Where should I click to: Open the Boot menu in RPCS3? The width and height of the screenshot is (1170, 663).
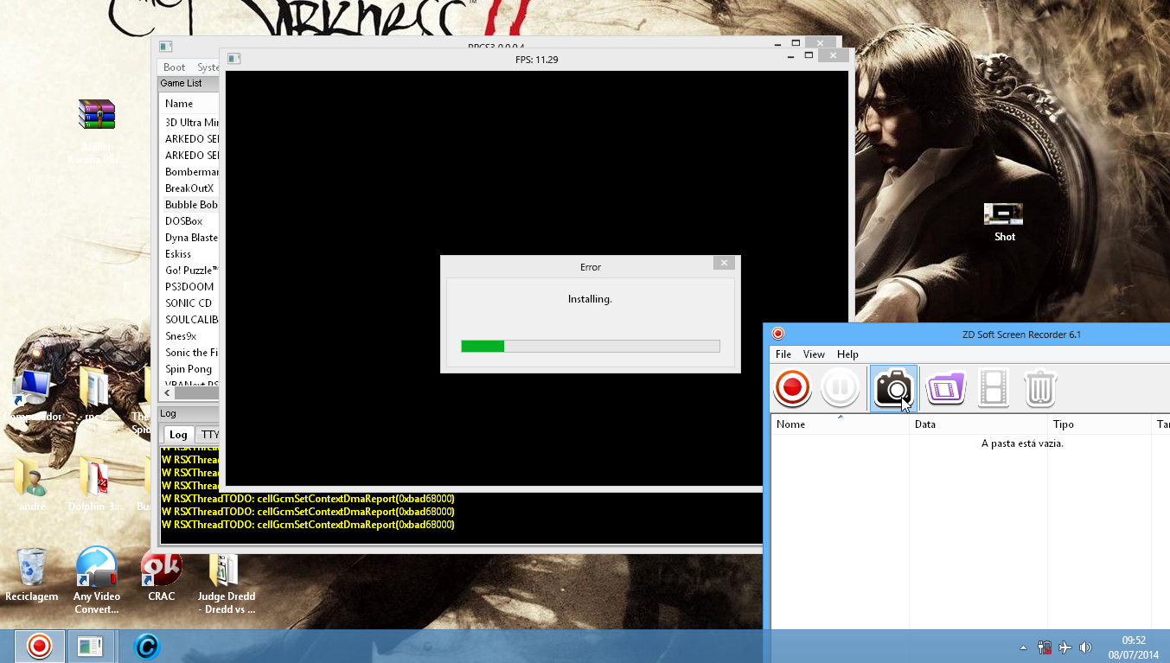[x=175, y=67]
